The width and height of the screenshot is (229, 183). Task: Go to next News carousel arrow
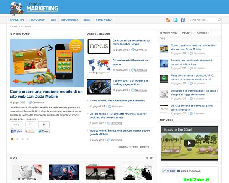[x=152, y=158]
